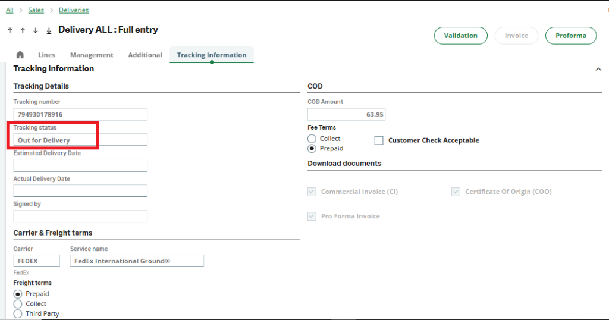This screenshot has width=609, height=320.
Task: Open the Home tab icon
Action: (20, 55)
